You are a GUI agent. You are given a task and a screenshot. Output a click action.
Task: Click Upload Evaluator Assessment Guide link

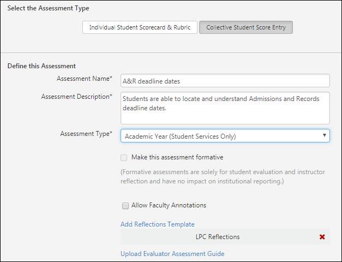coord(172,254)
